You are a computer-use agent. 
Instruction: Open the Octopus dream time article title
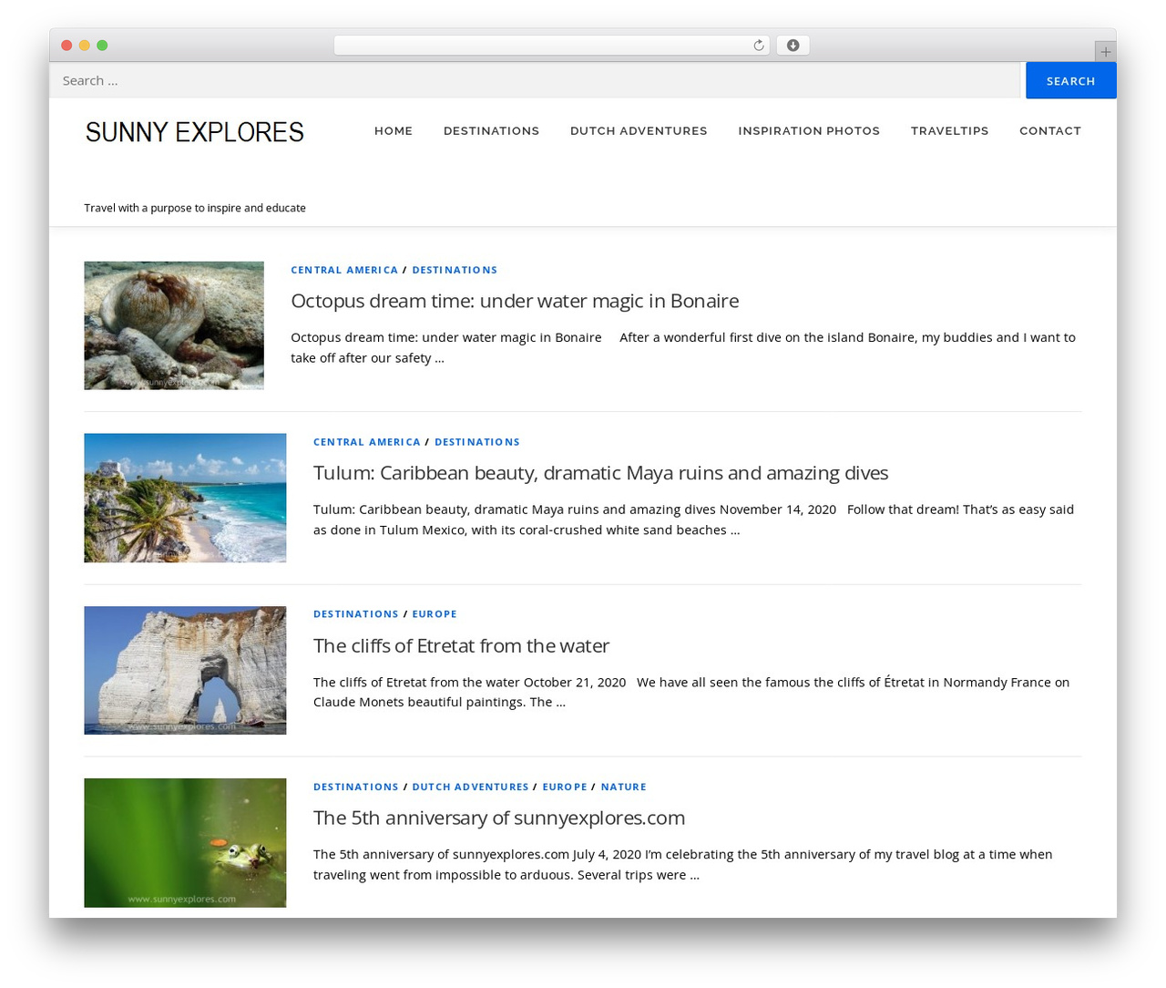tap(515, 301)
